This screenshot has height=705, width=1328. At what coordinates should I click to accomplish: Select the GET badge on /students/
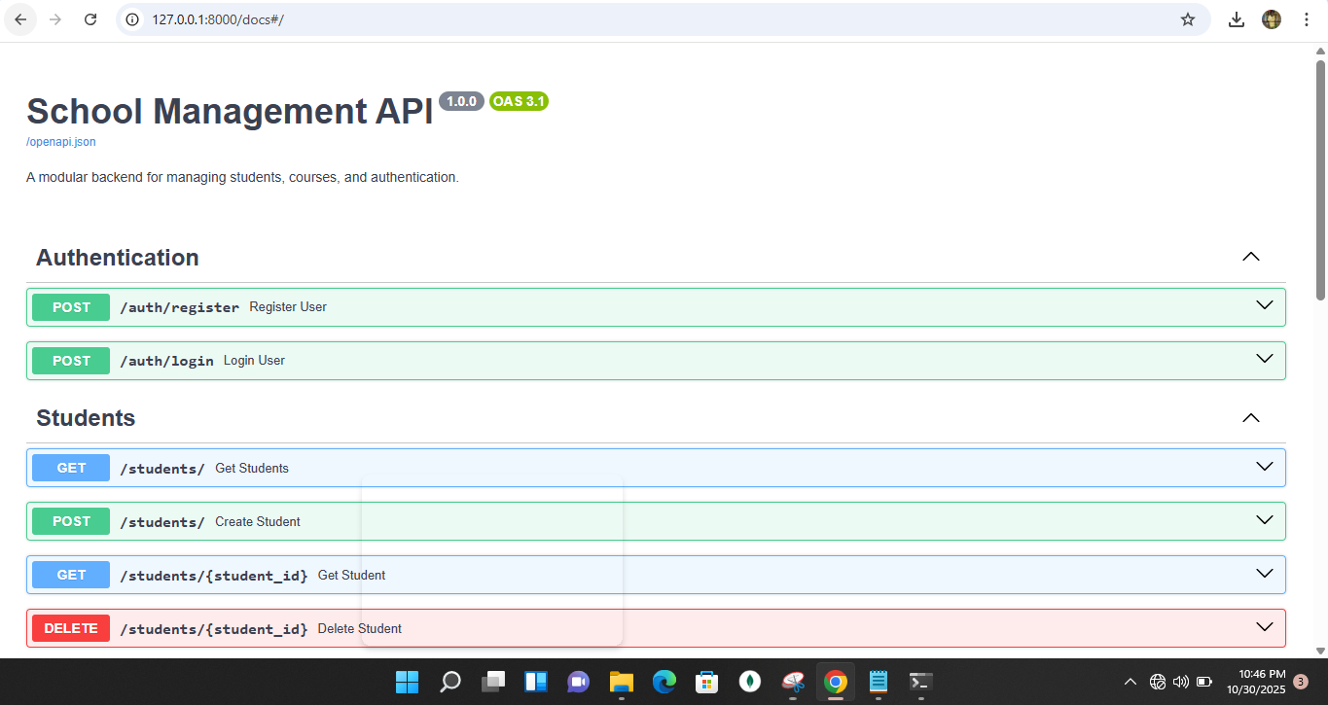(x=70, y=467)
